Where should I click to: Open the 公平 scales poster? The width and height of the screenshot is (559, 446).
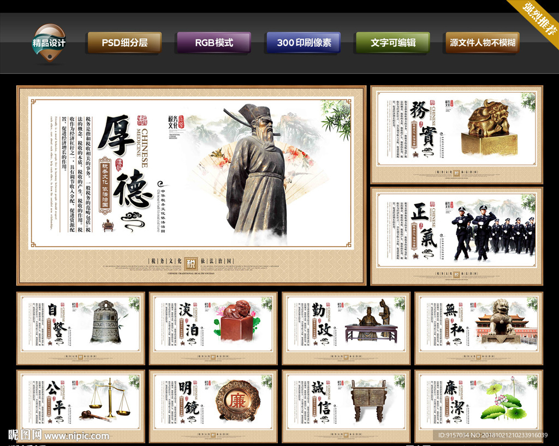(x=81, y=406)
